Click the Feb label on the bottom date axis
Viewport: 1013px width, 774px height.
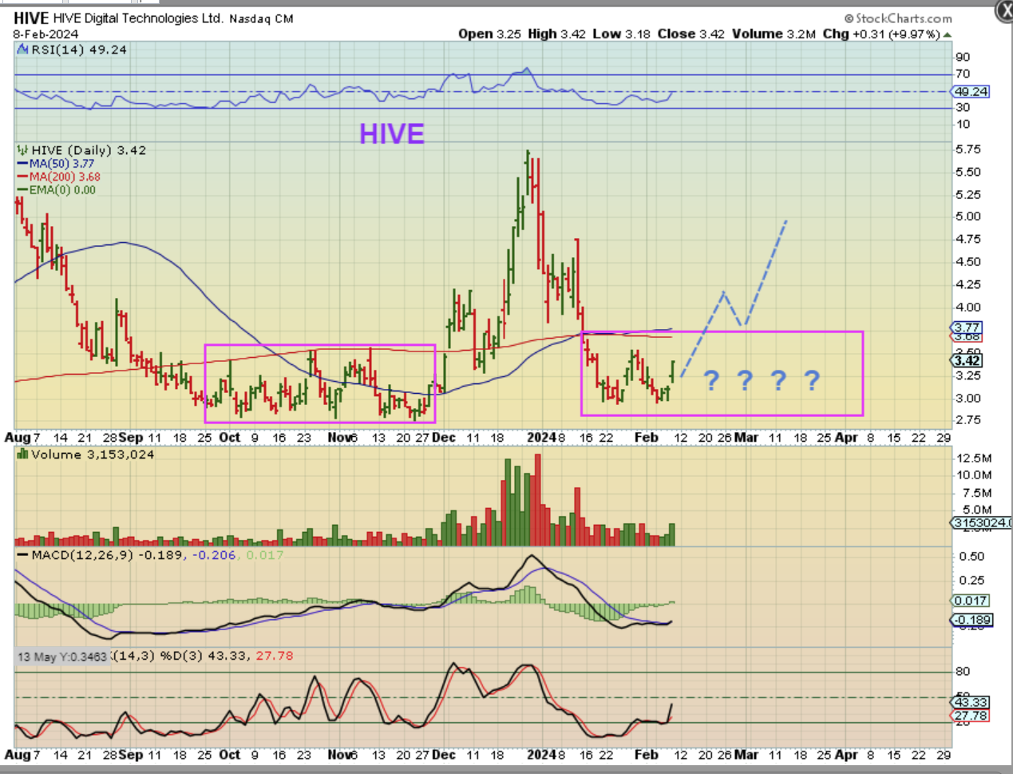coord(646,755)
